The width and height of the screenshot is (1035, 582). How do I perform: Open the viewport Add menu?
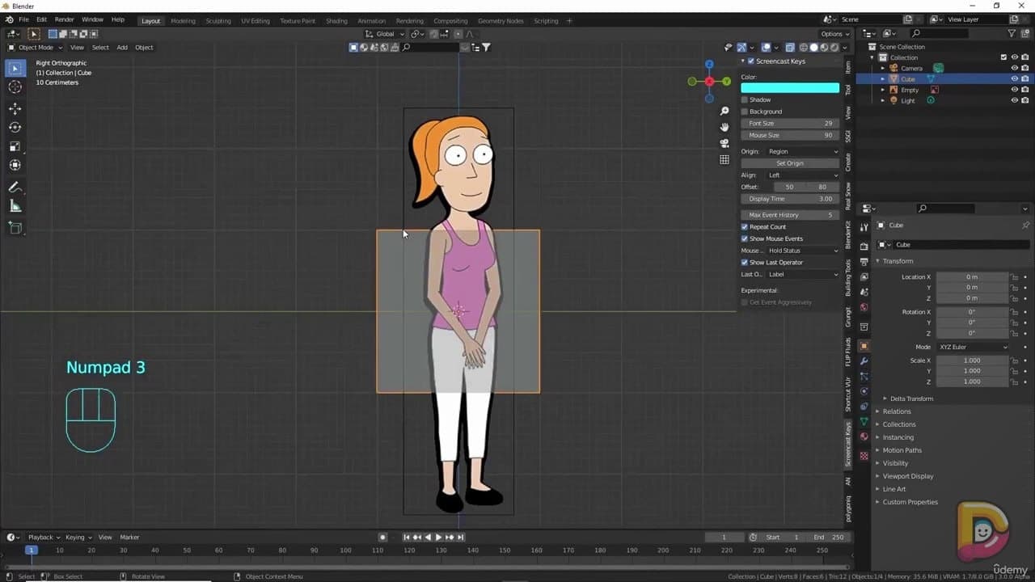pyautogui.click(x=122, y=48)
